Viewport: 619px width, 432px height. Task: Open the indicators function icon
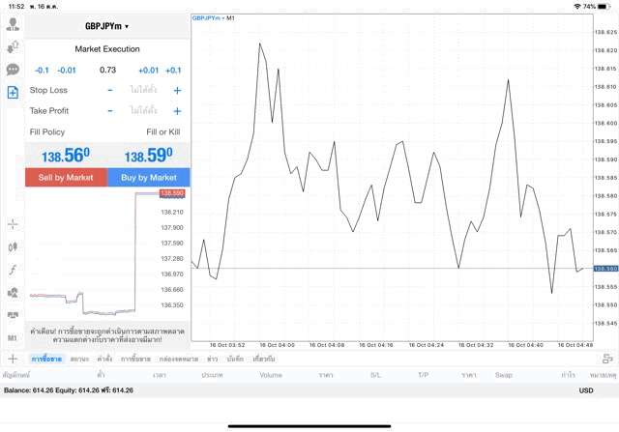tap(13, 270)
